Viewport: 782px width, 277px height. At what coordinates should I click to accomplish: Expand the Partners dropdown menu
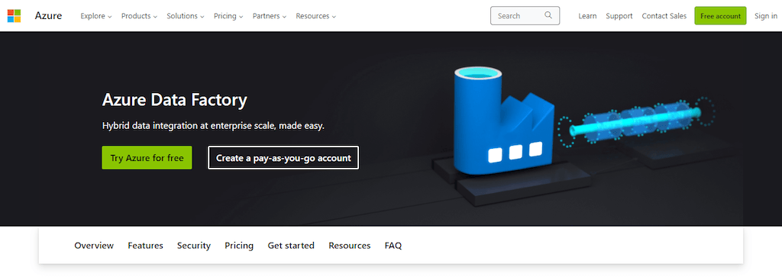coord(270,16)
